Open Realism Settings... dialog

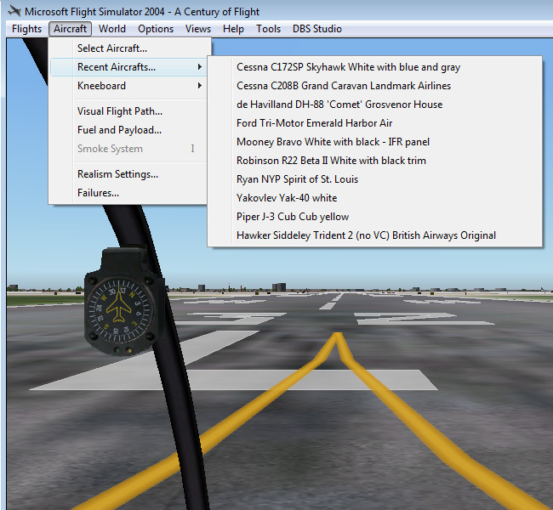pos(128,174)
